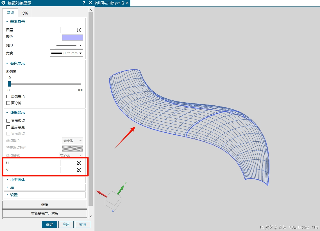Open the 颜色 color swatch
This screenshot has width=320, height=231.
click(x=72, y=38)
